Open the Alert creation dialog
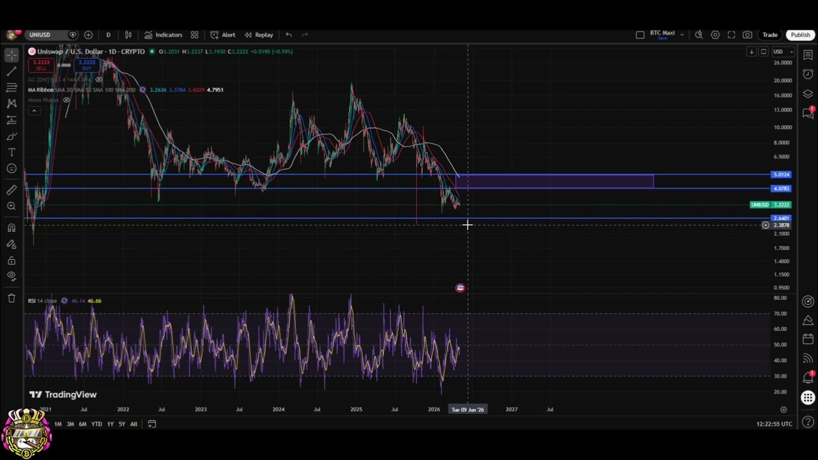 pos(223,34)
